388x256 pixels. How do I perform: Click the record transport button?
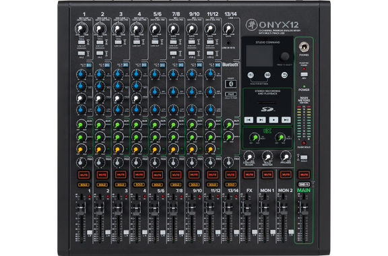click(273, 120)
